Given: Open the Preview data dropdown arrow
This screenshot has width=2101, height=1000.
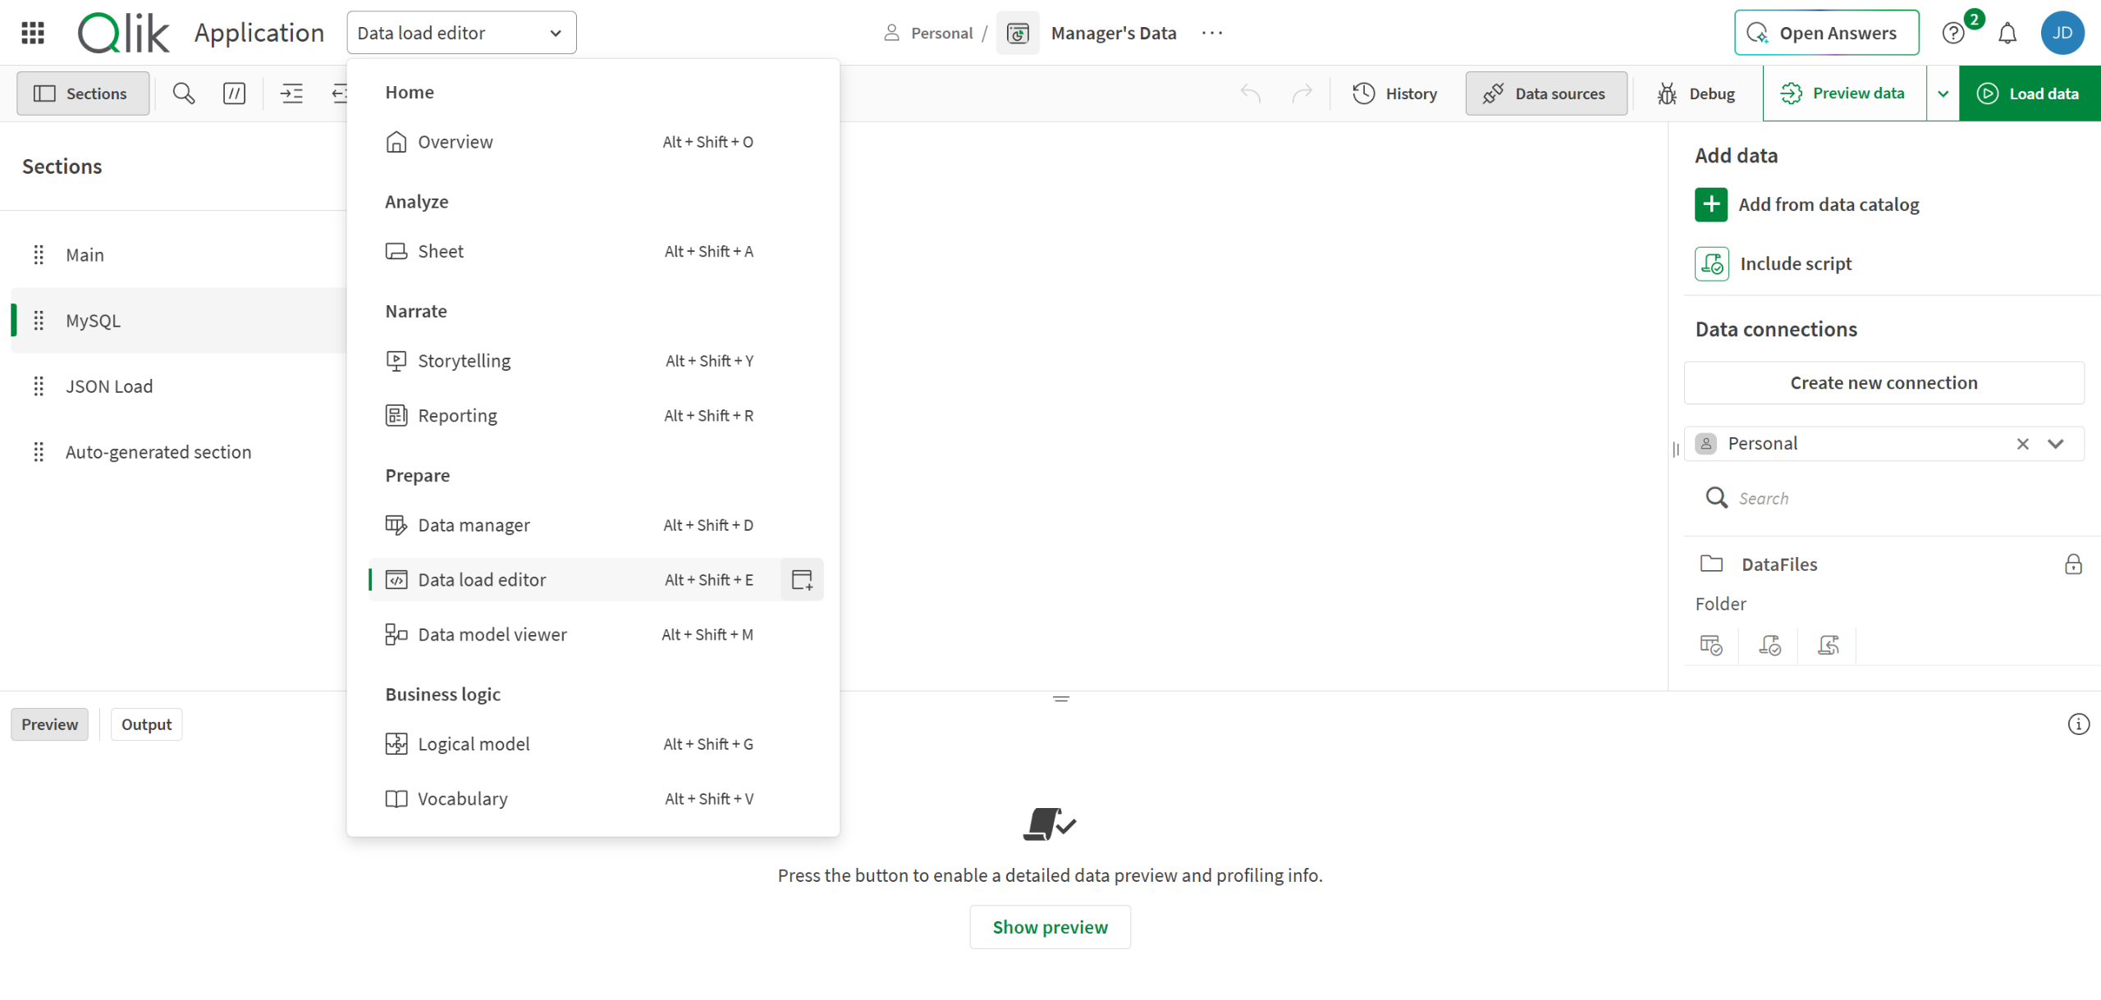Looking at the screenshot, I should pos(1943,94).
